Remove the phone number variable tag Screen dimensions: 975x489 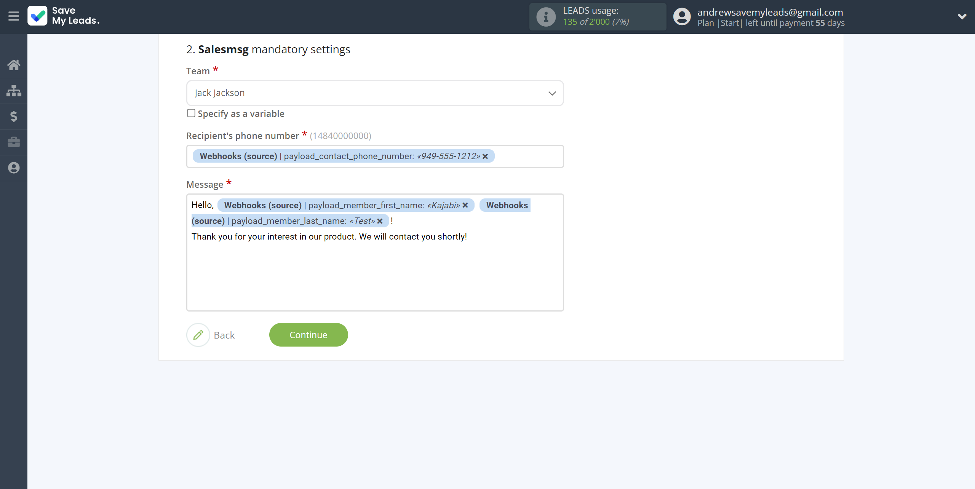485,157
